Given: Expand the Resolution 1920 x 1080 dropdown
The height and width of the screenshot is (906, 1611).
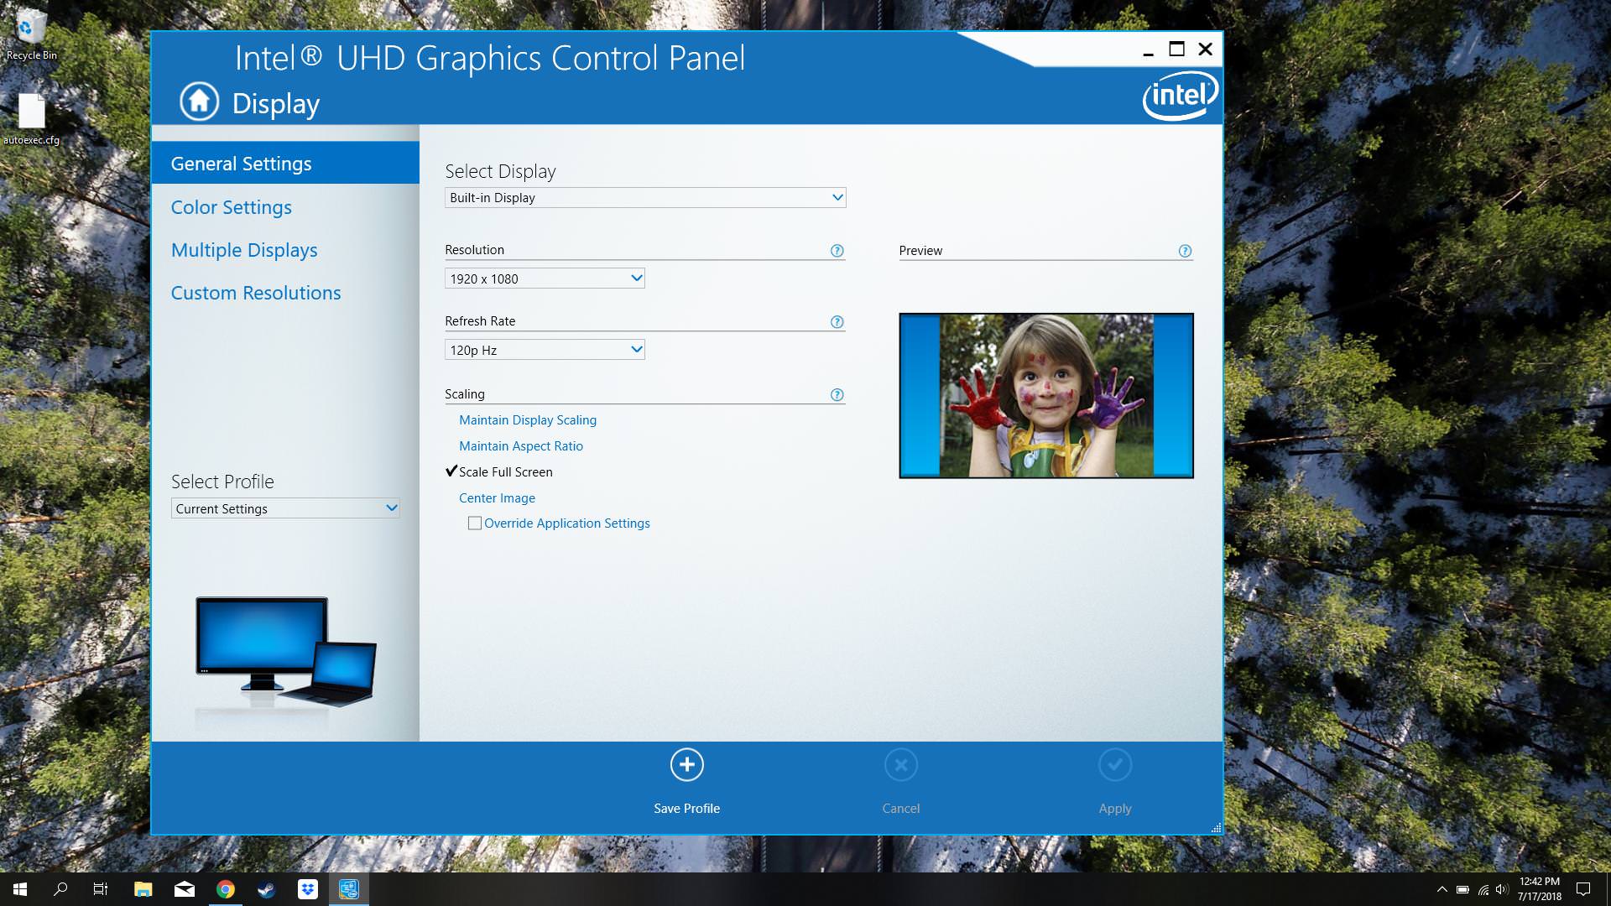Looking at the screenshot, I should [545, 279].
